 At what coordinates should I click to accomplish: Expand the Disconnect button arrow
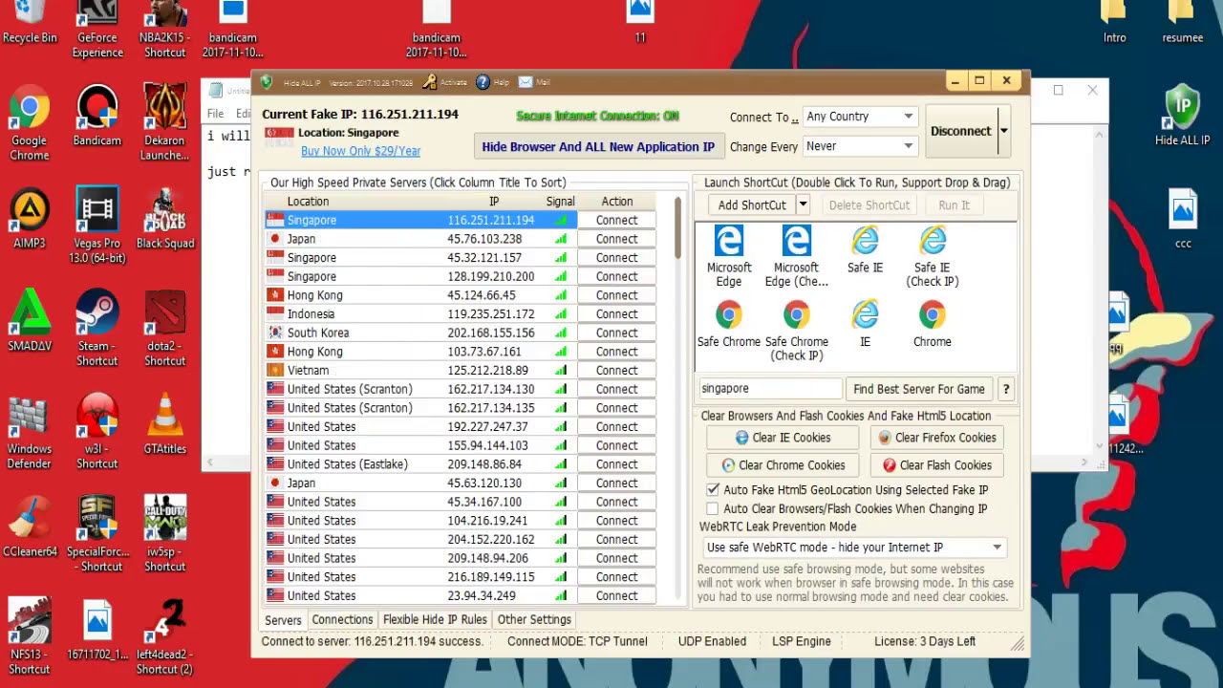click(1002, 131)
